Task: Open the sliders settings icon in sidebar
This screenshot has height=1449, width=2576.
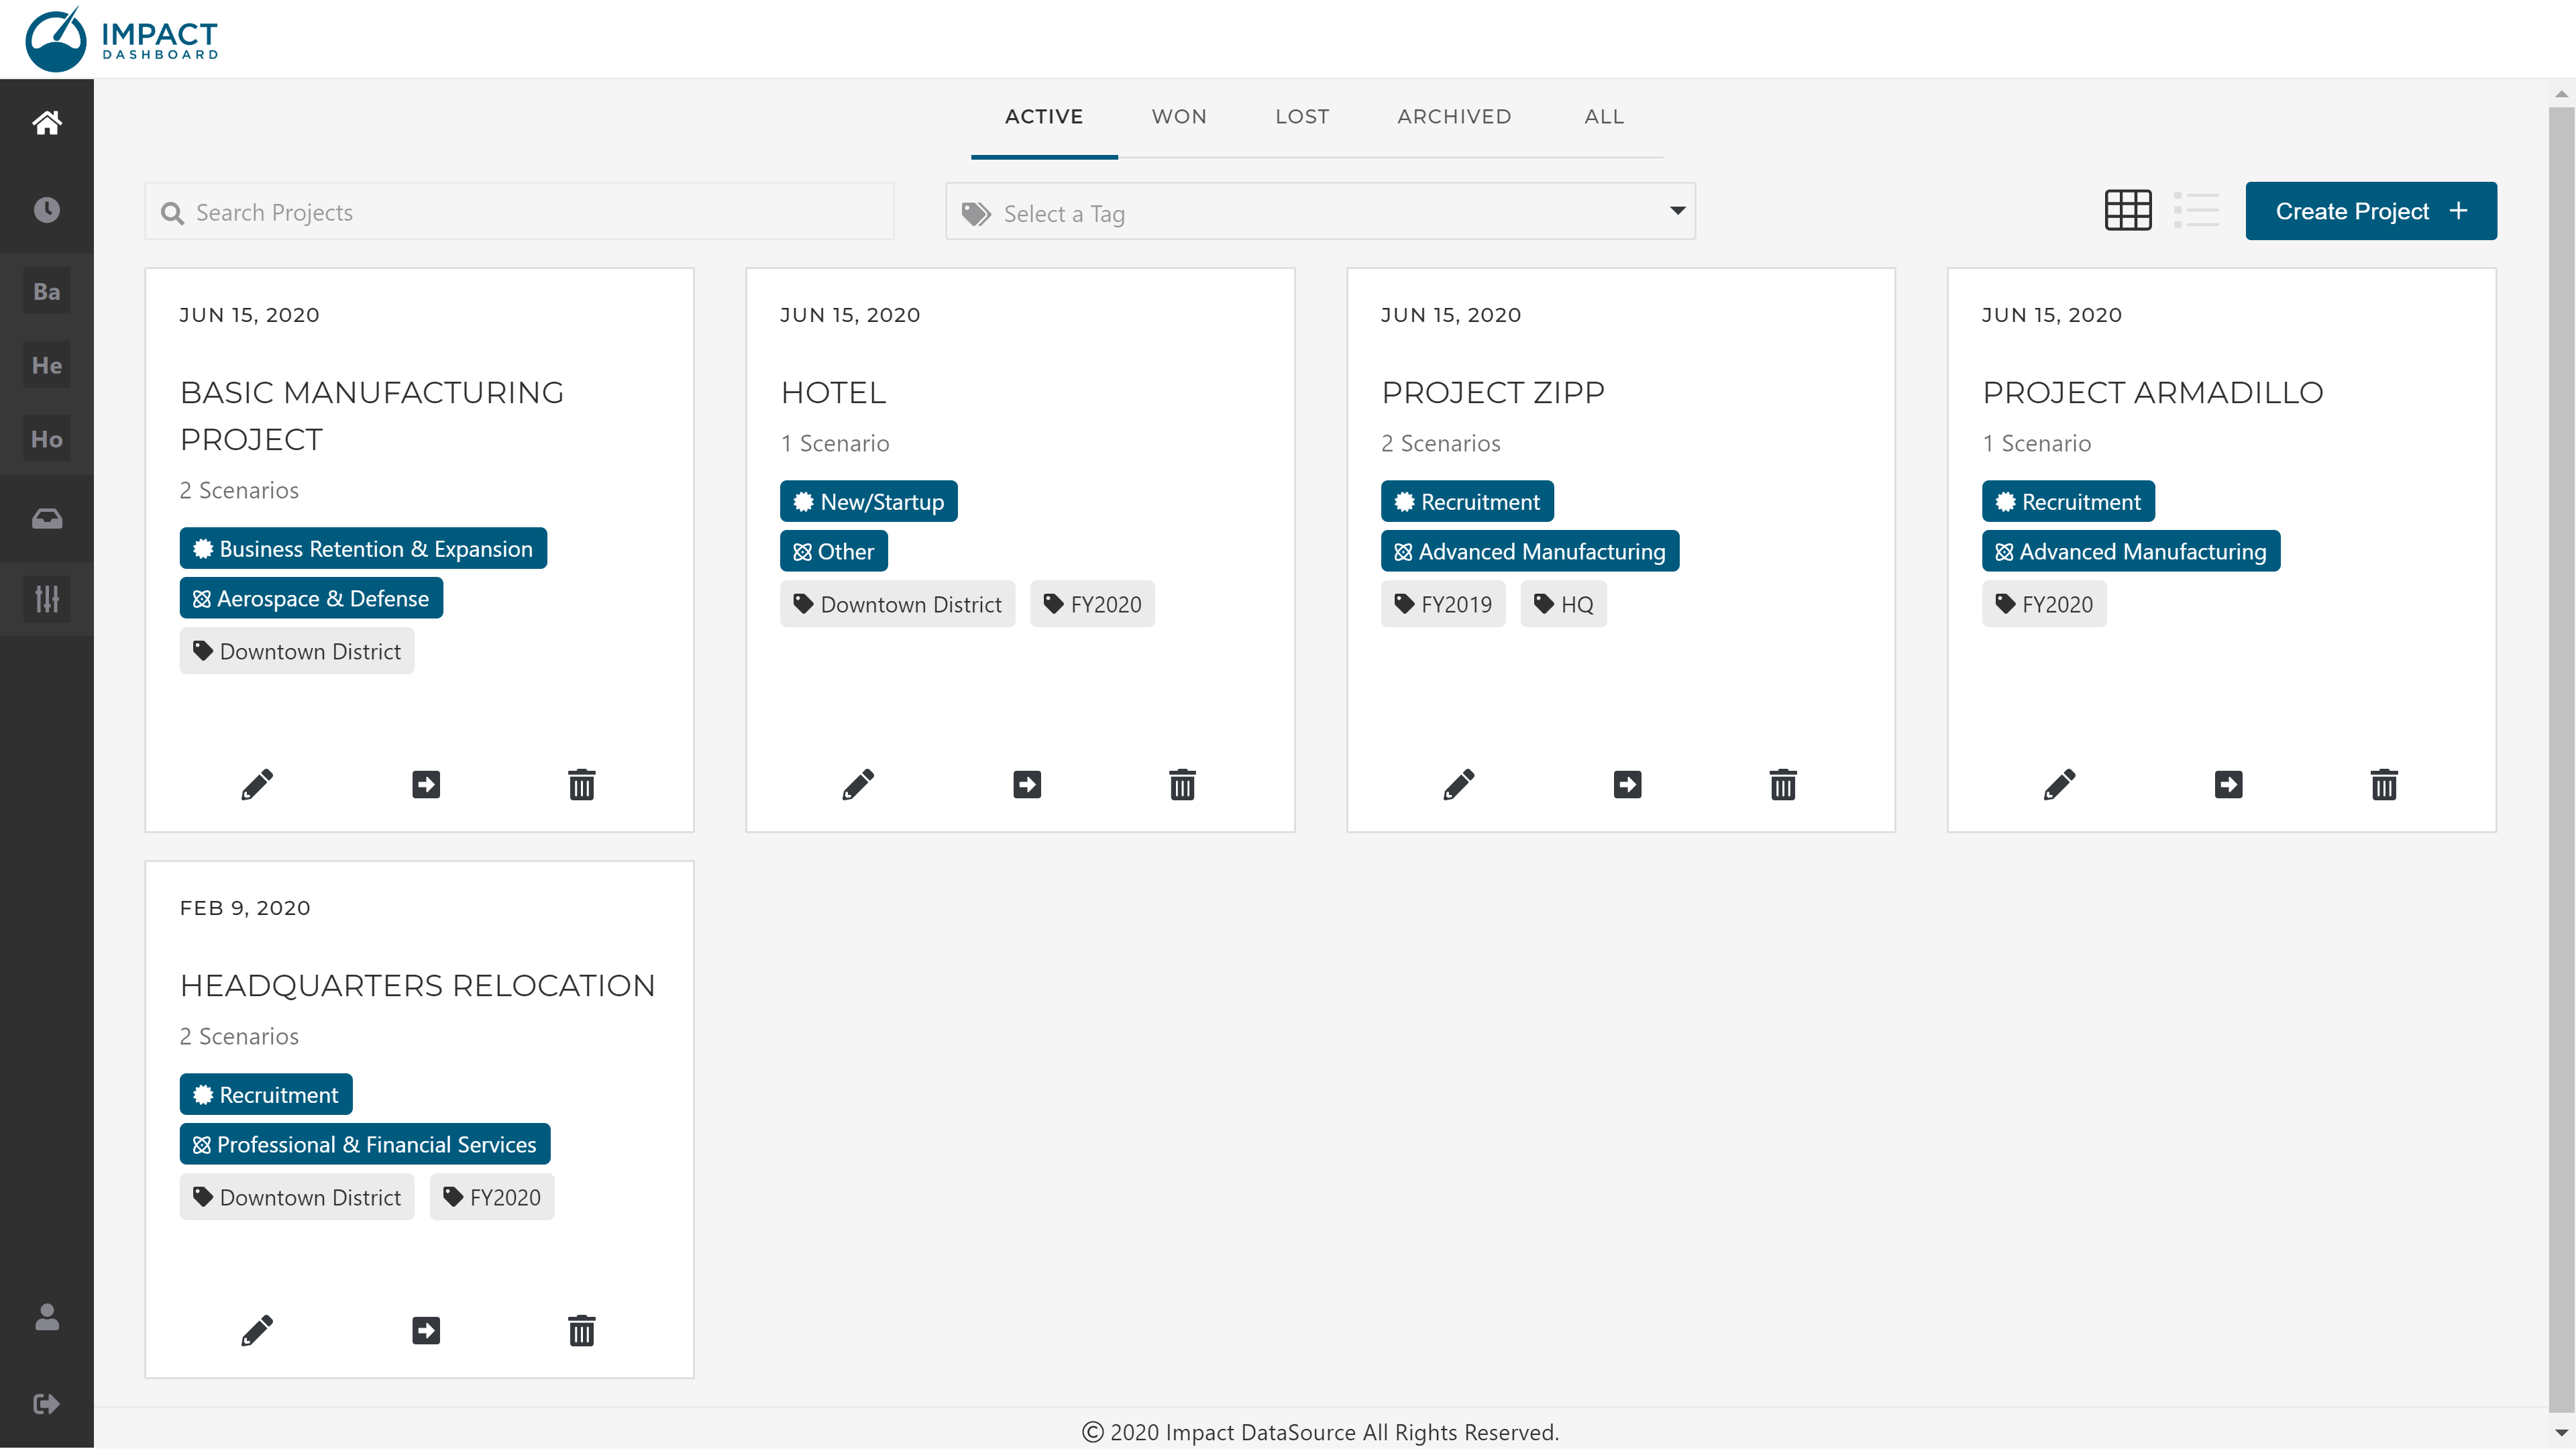Action: [x=47, y=598]
